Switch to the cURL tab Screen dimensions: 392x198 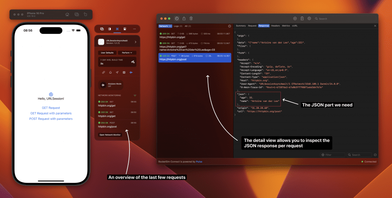tap(295, 26)
